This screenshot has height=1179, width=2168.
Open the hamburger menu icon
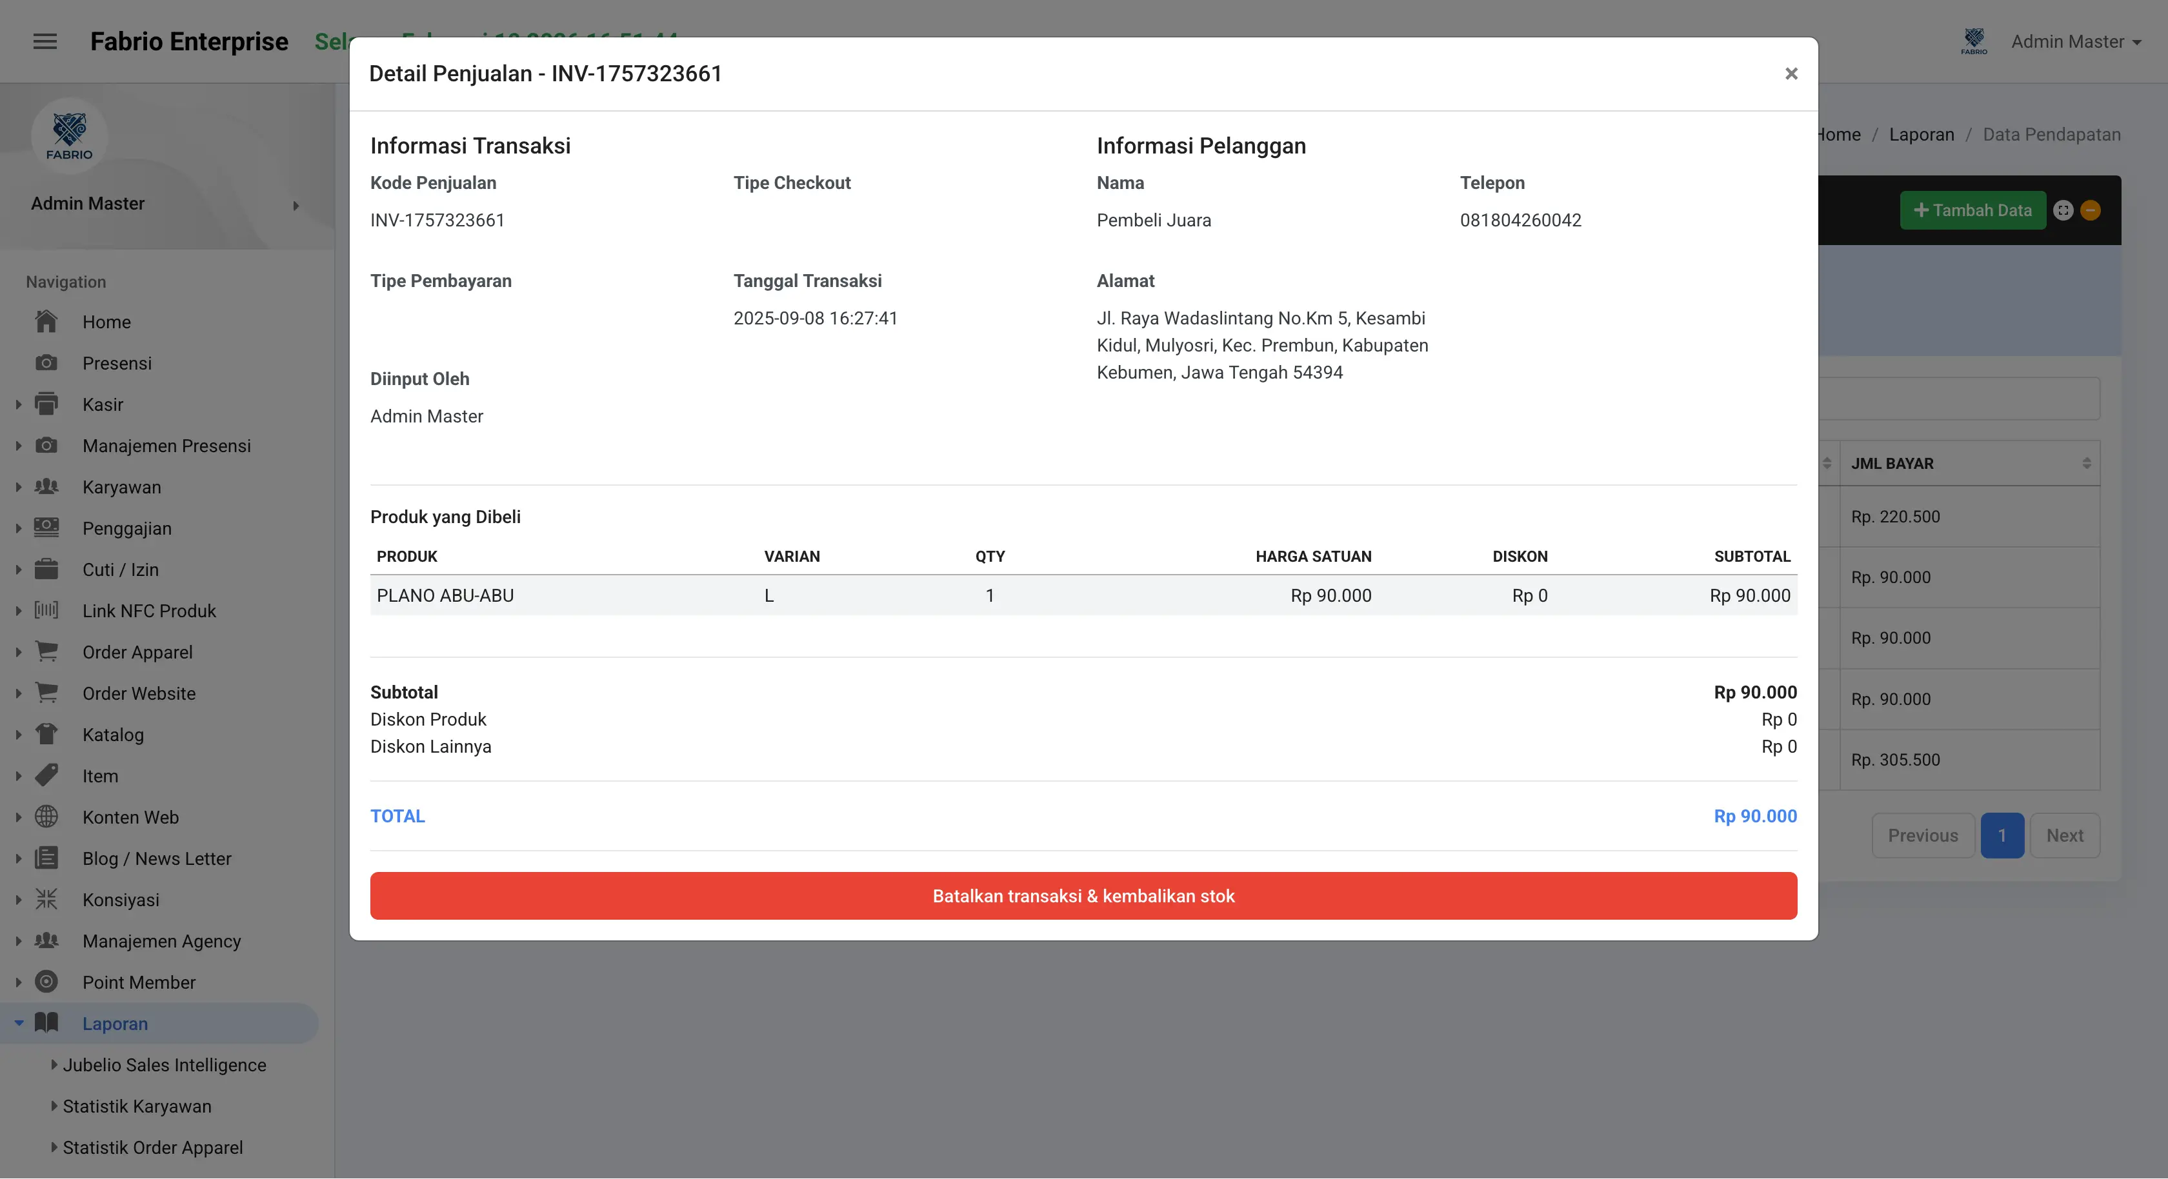pyautogui.click(x=45, y=41)
